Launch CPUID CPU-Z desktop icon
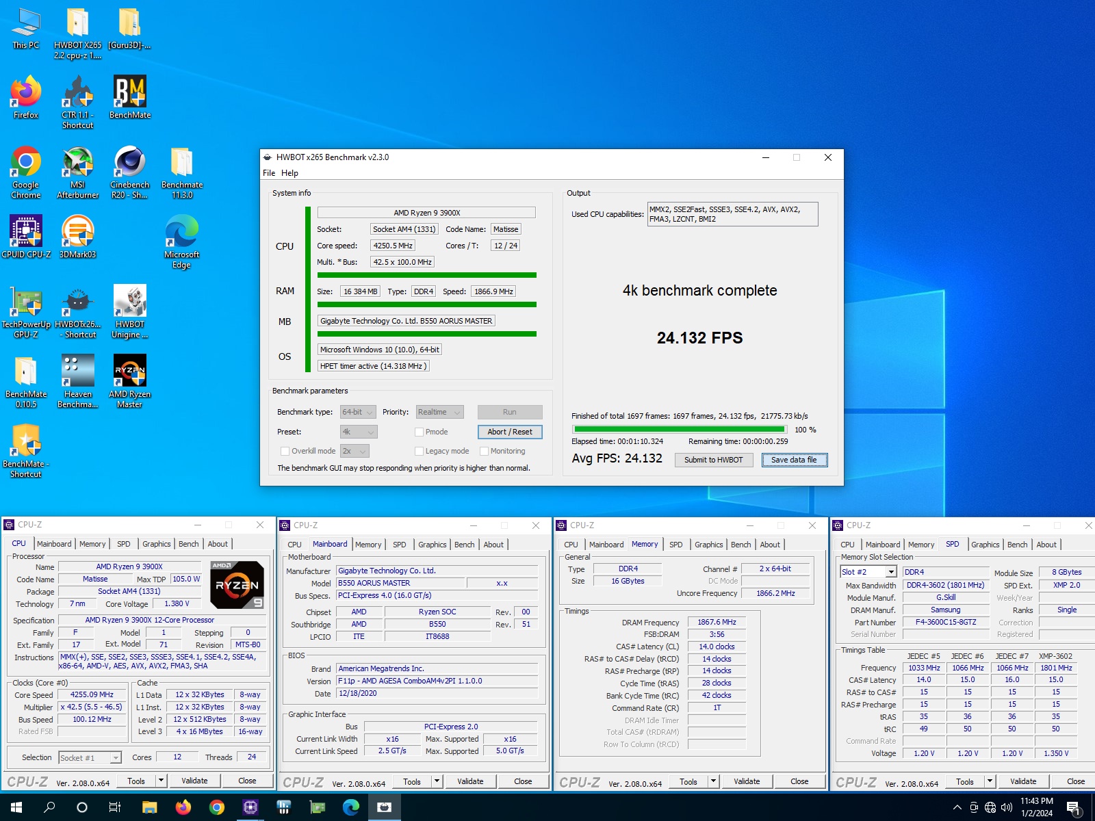Screen dimensions: 1095x821 pos(26,237)
